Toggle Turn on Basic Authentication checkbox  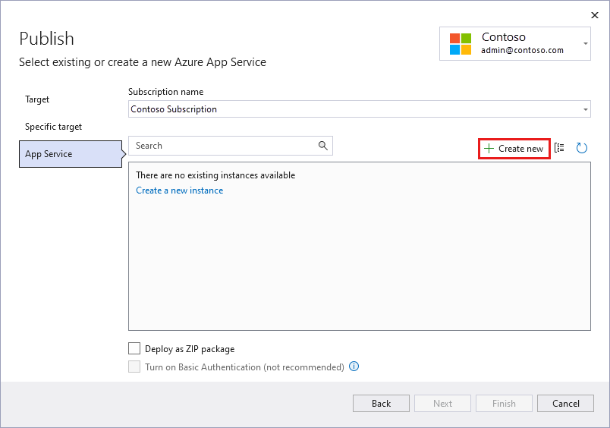coord(134,367)
